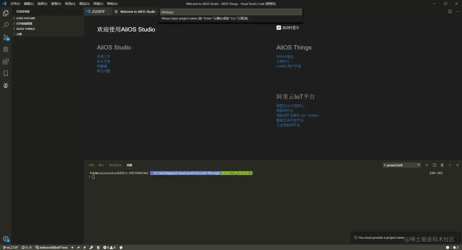Open the 编辑(E) menu
This screenshot has width=462, height=250.
(x=28, y=4)
